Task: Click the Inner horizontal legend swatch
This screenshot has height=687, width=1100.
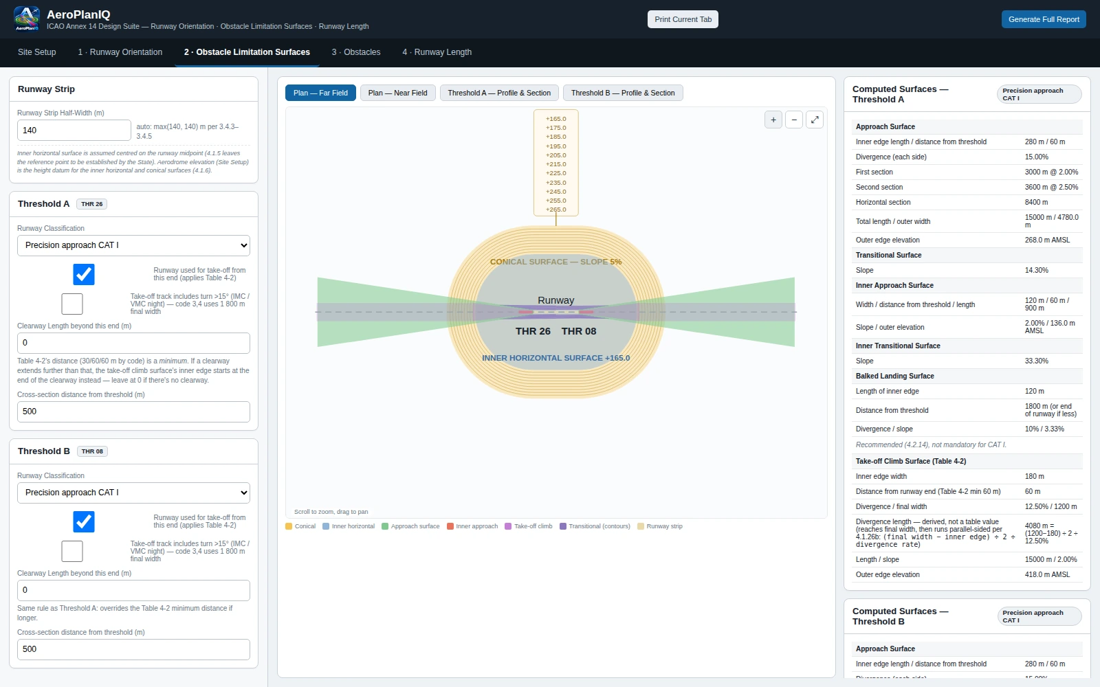Action: click(326, 526)
